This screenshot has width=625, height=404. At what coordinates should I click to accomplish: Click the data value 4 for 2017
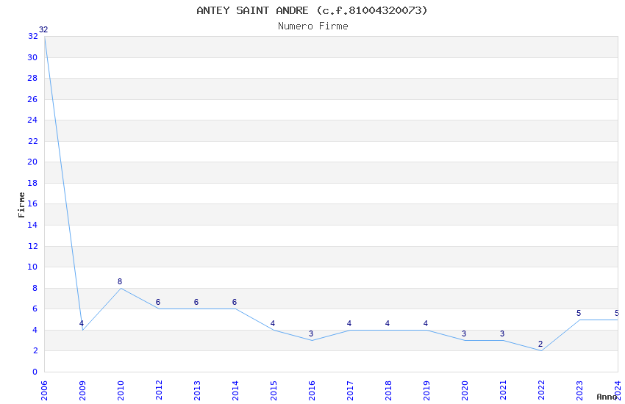pyautogui.click(x=349, y=323)
